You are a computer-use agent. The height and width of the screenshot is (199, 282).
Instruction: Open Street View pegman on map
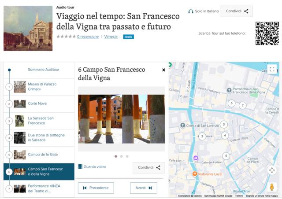[272, 187]
